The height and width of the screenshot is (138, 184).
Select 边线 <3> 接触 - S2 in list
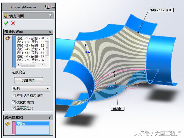point(30,45)
